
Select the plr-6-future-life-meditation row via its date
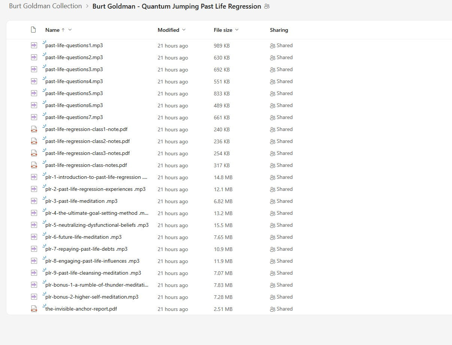(173, 237)
